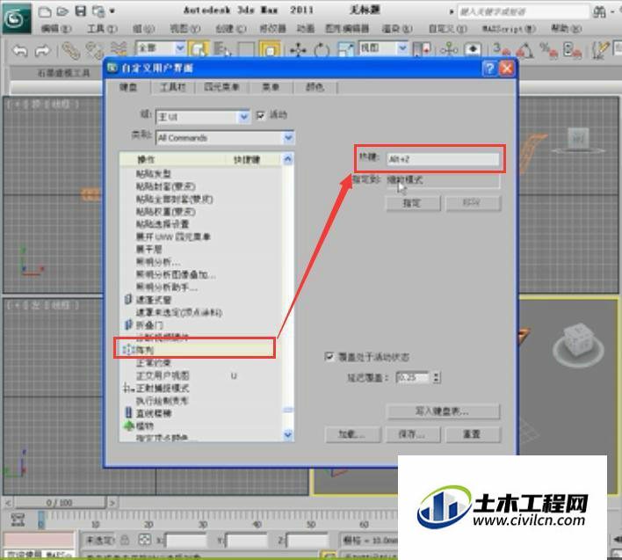
Task: Click the Save File floppy icon
Action: [81, 11]
